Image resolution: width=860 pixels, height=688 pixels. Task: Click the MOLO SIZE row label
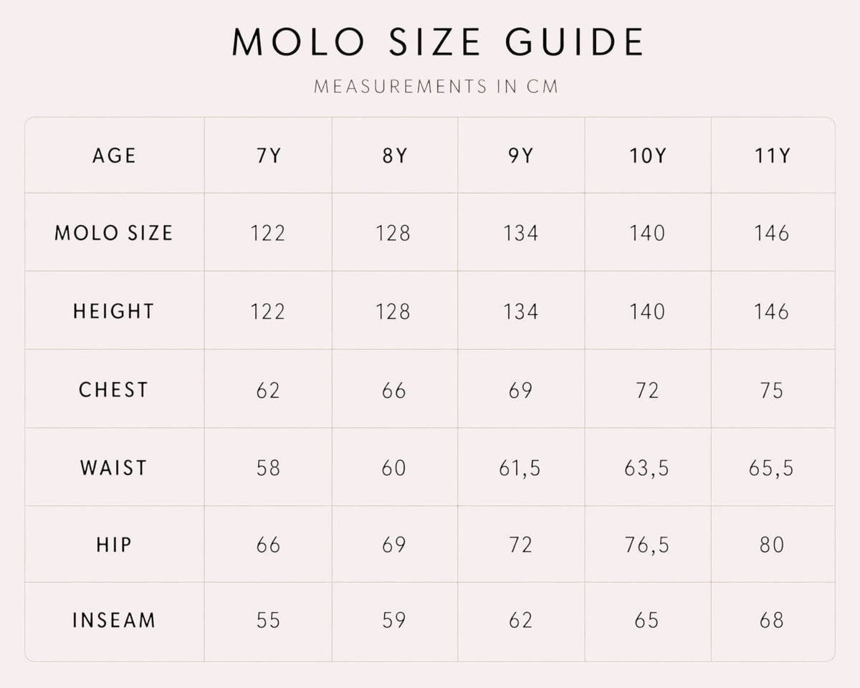click(x=114, y=233)
